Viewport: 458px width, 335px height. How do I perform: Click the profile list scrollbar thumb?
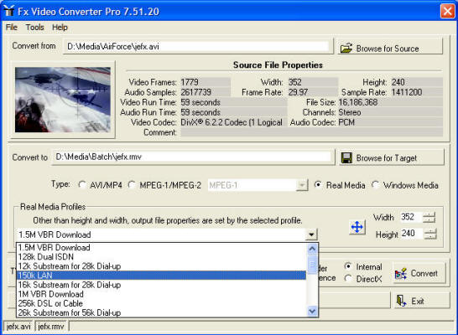tap(312, 264)
